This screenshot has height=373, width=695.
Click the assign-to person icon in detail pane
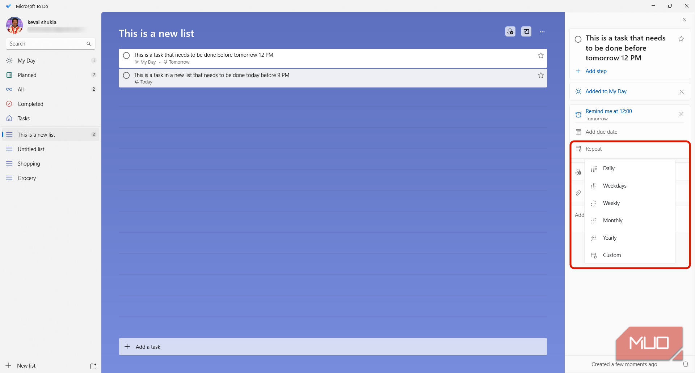578,172
